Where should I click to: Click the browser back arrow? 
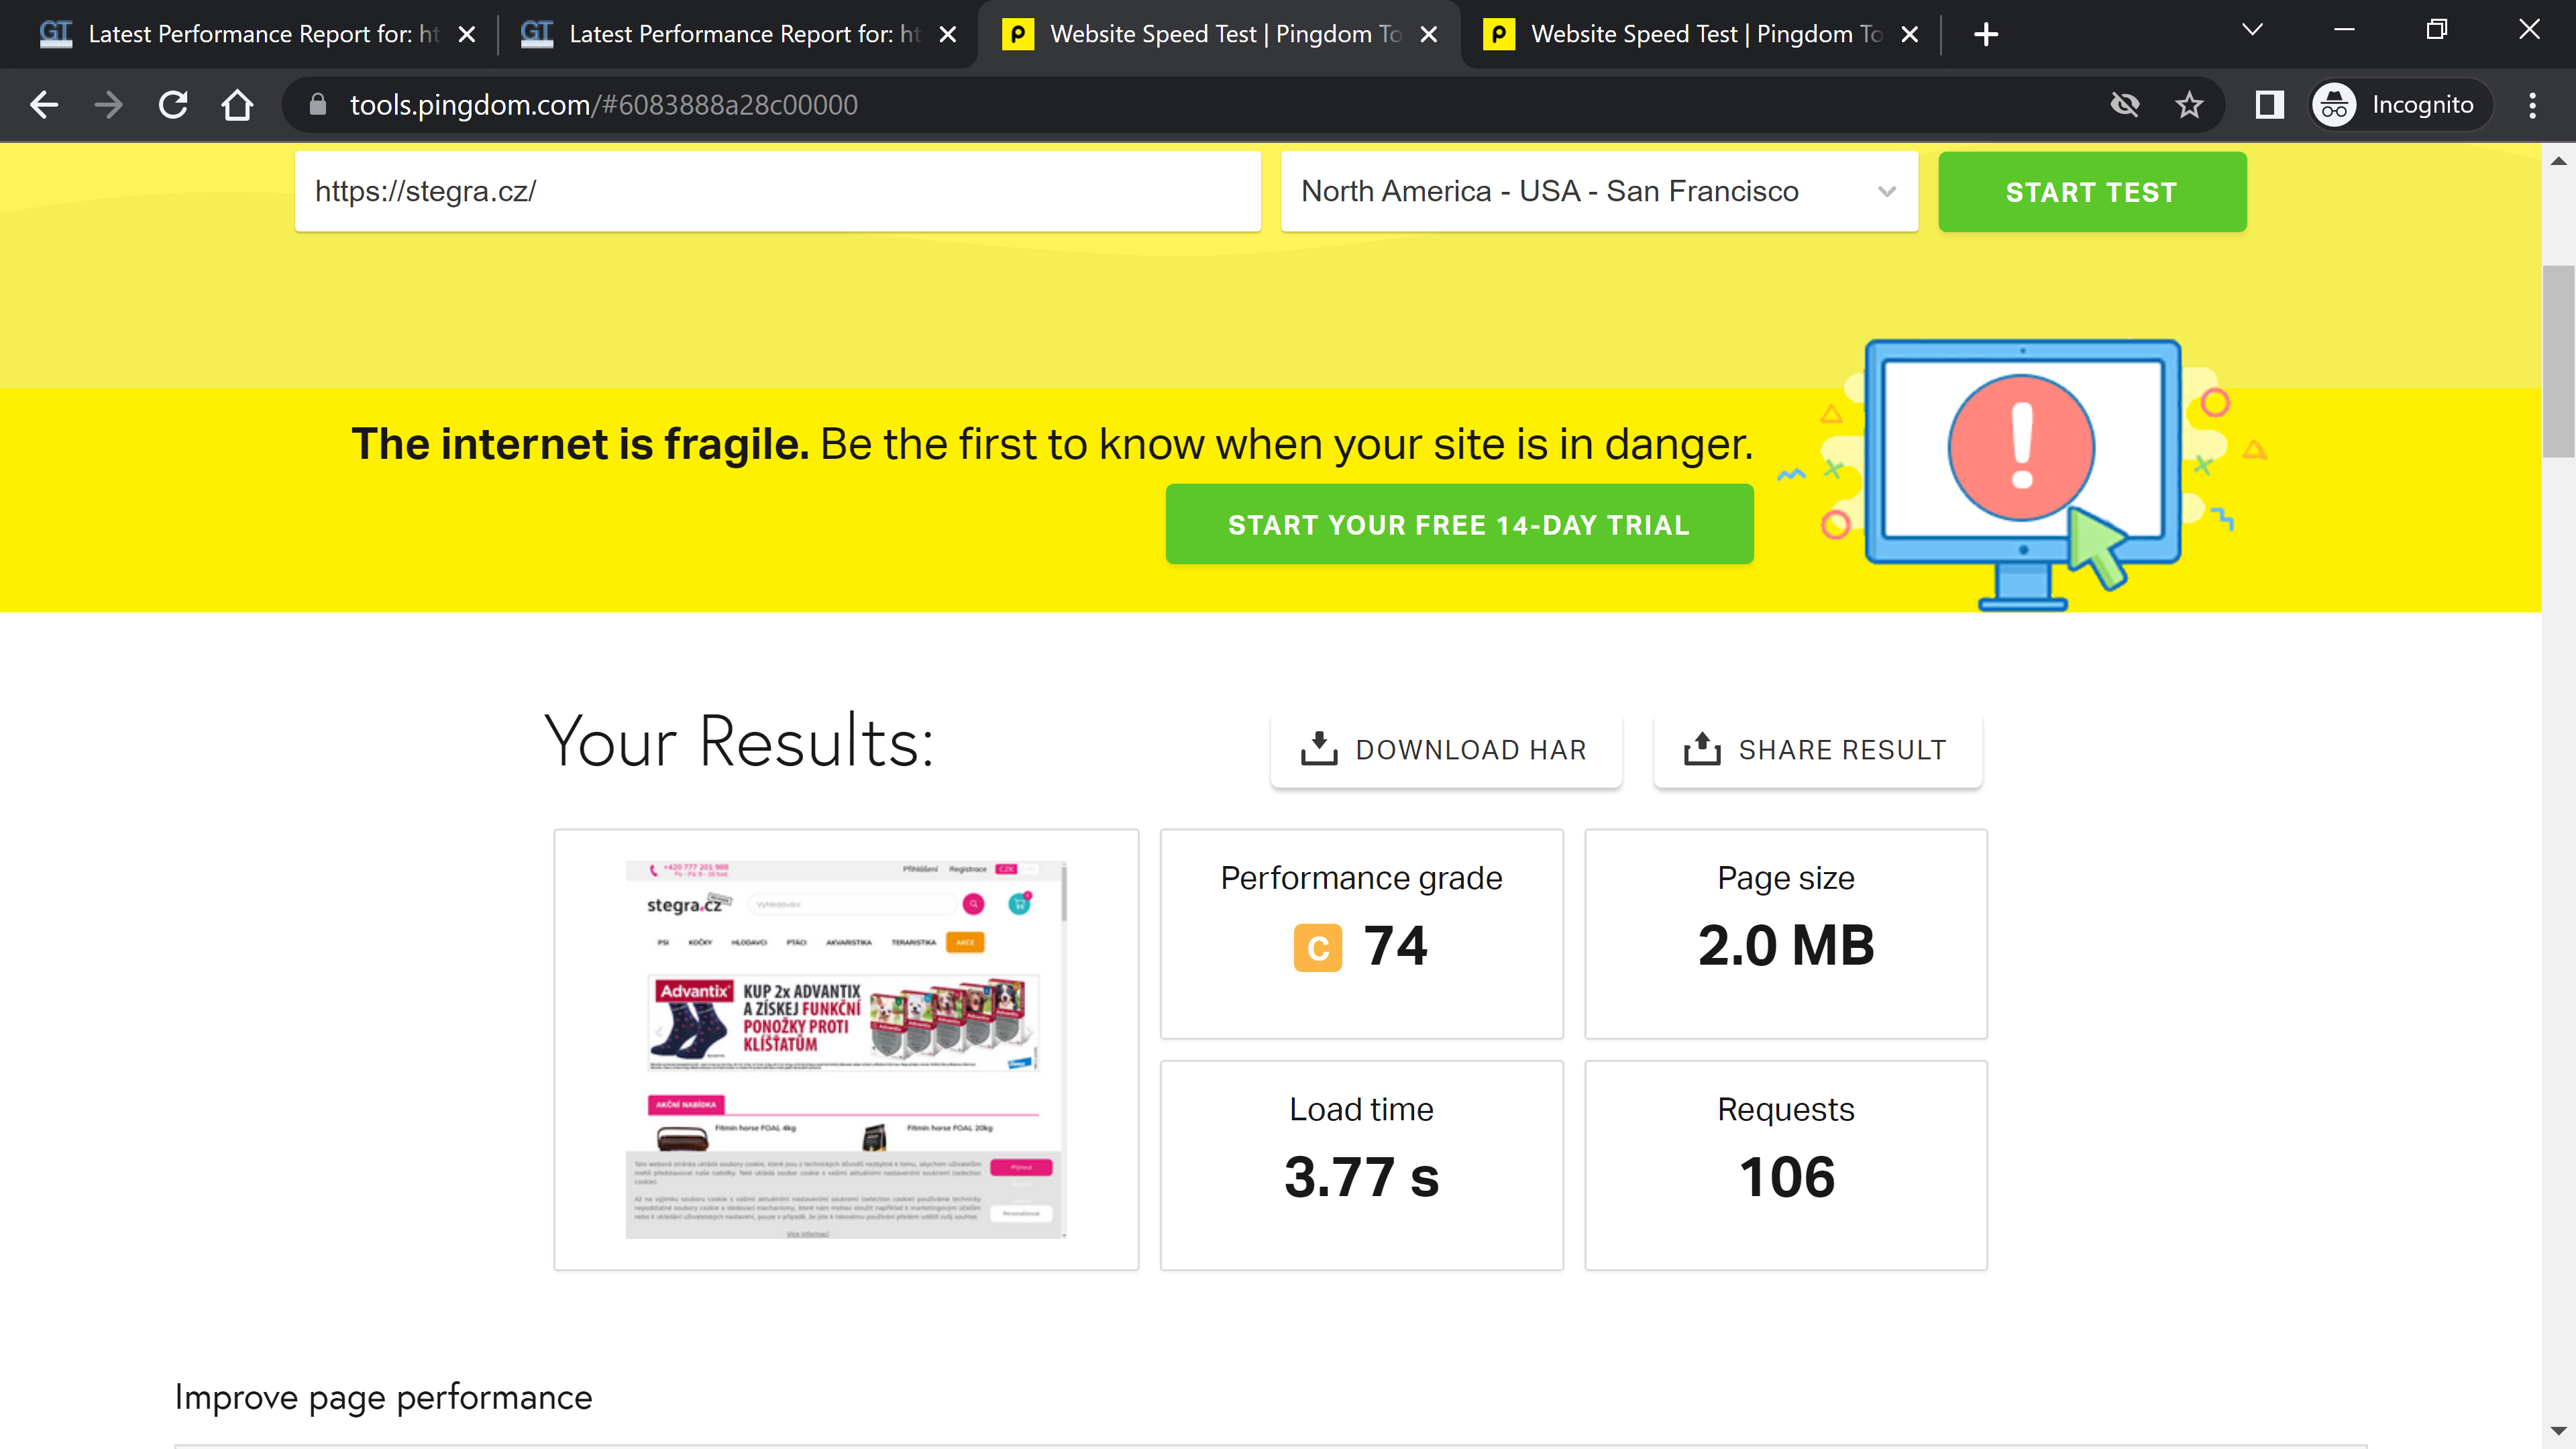click(x=44, y=105)
